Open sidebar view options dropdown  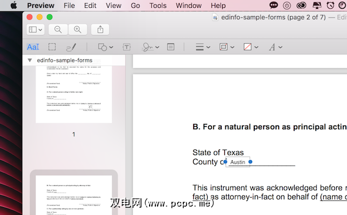point(36,29)
